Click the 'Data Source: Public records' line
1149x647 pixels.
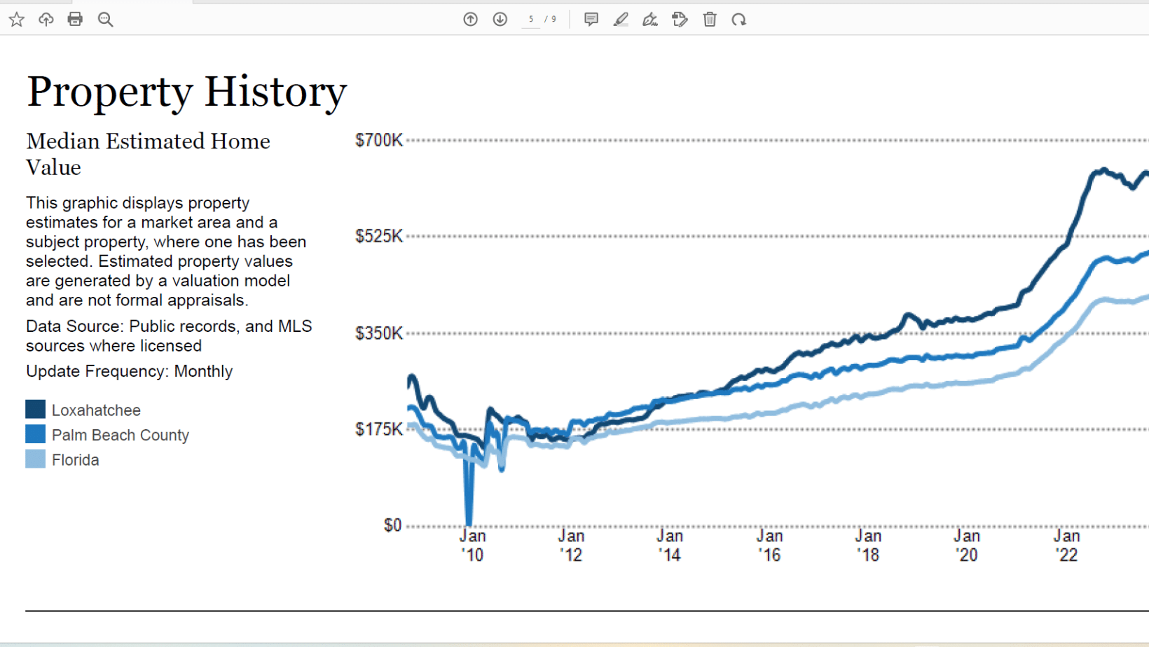coord(169,336)
